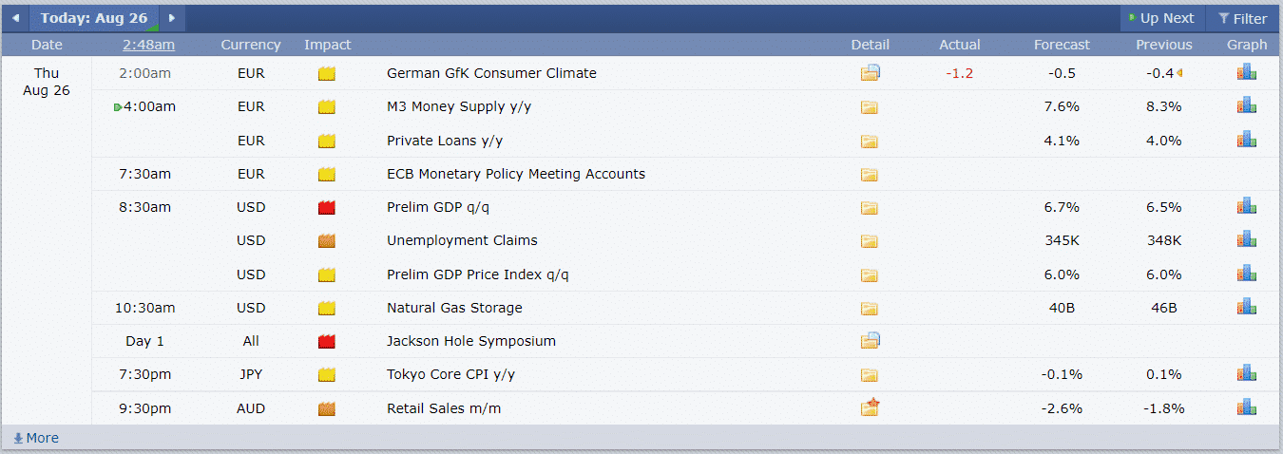Open the Today: Aug 26 date selector
The height and width of the screenshot is (454, 1283).
coord(94,18)
